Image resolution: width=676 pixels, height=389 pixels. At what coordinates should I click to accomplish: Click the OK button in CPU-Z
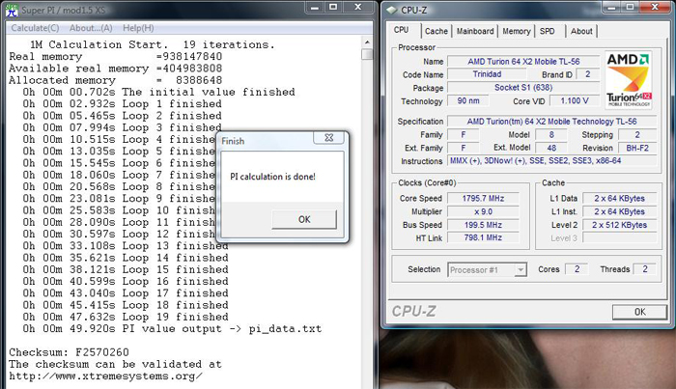[x=639, y=312]
